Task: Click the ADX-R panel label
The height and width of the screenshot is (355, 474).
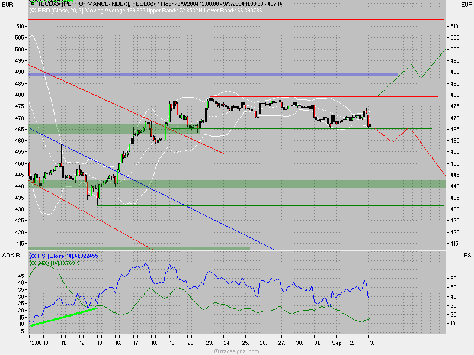Action: [10, 256]
